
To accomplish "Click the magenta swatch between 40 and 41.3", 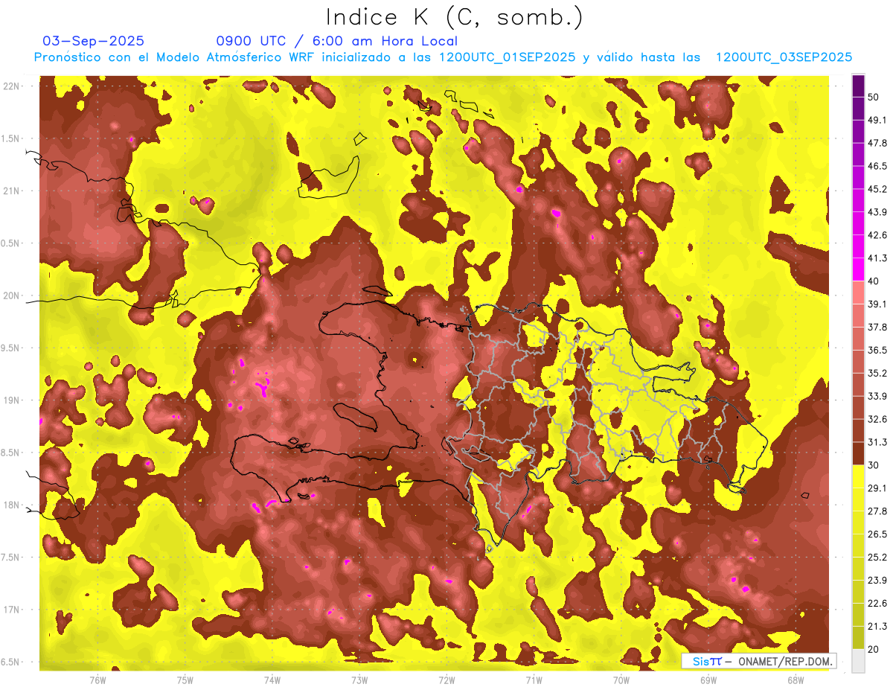I will 858,269.
